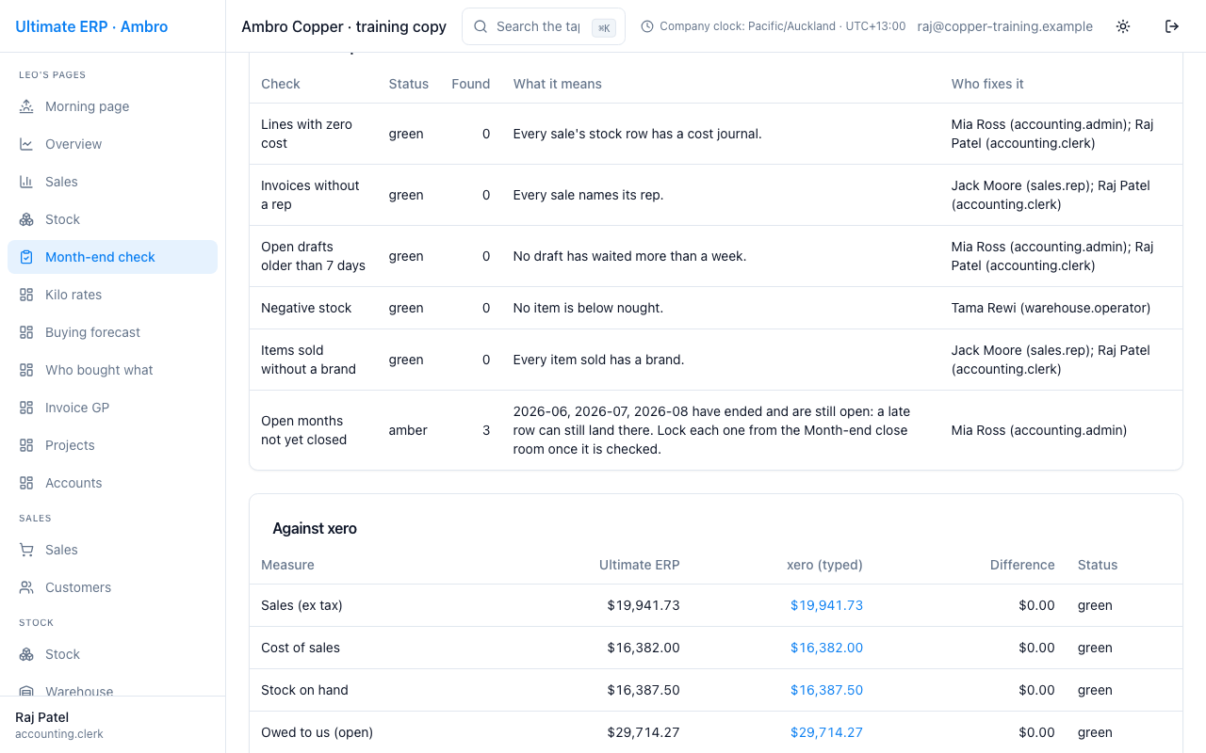Screen dimensions: 1206x753
Task: Click the Accounts grid icon
Action: coord(26,483)
